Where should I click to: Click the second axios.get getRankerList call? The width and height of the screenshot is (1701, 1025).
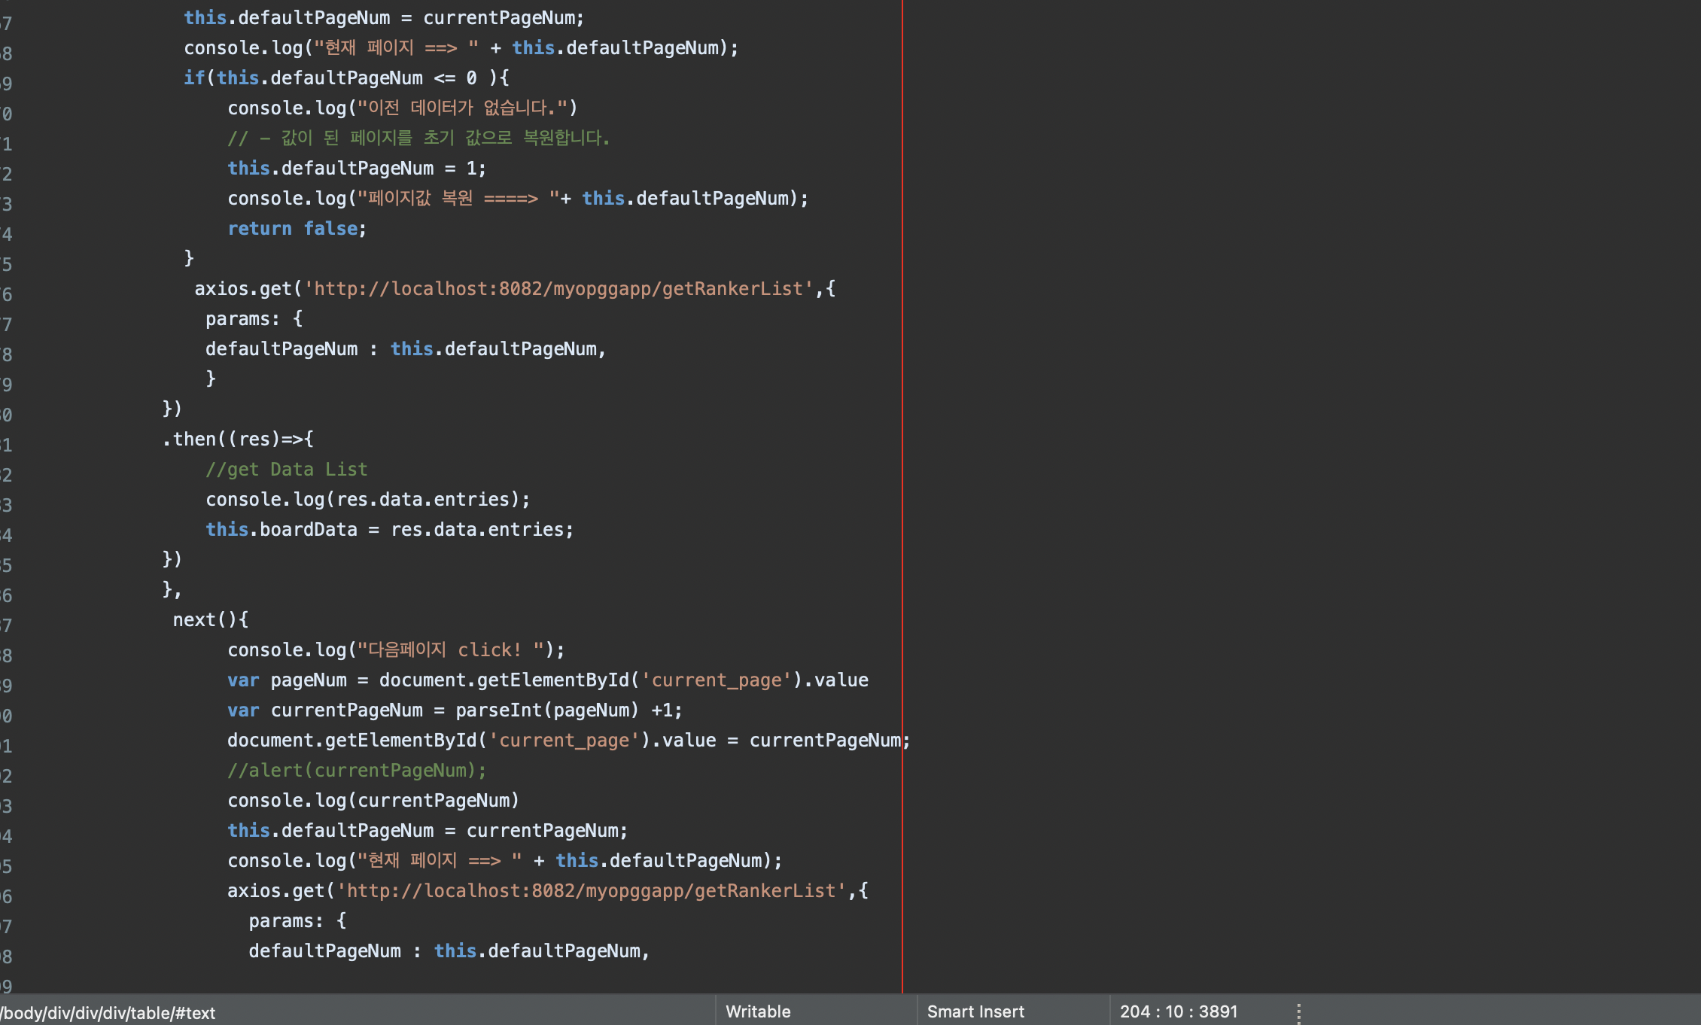[x=547, y=891]
